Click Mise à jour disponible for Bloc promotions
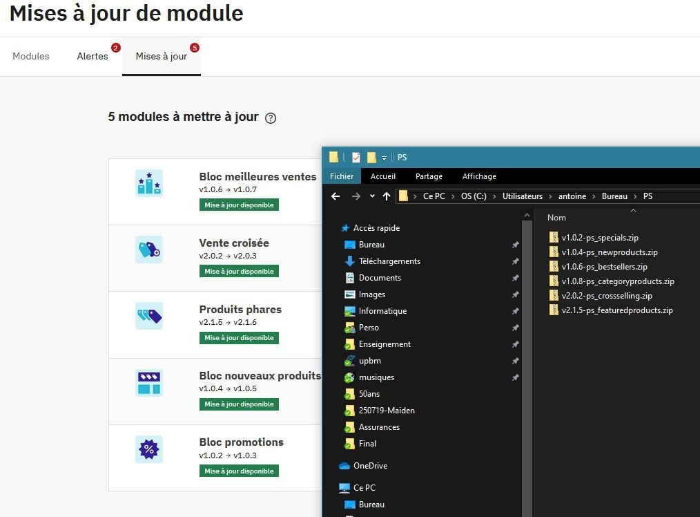The width and height of the screenshot is (700, 517). tap(239, 471)
